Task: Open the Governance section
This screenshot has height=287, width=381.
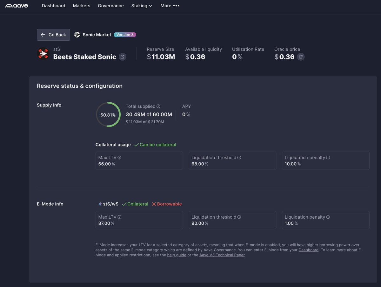Action: (111, 6)
